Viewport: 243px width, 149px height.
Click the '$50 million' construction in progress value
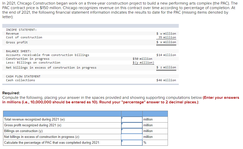coord(142,59)
